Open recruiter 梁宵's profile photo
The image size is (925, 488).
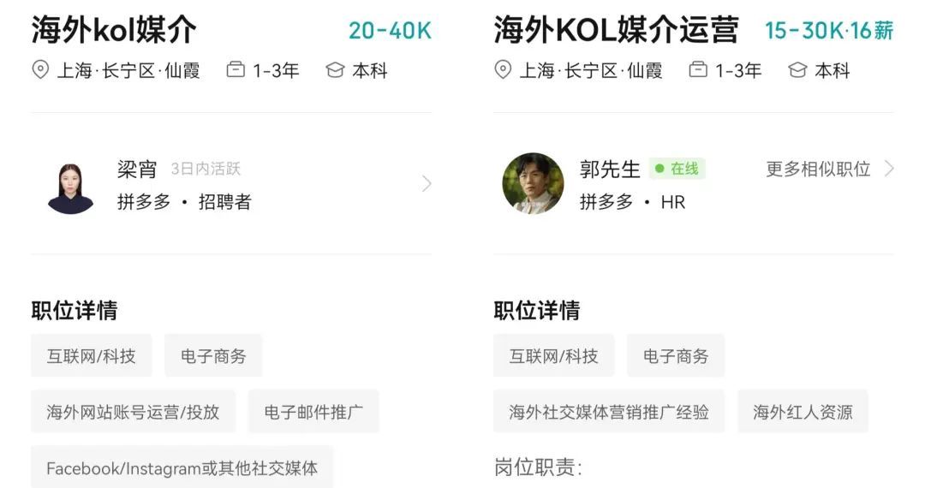coord(70,187)
